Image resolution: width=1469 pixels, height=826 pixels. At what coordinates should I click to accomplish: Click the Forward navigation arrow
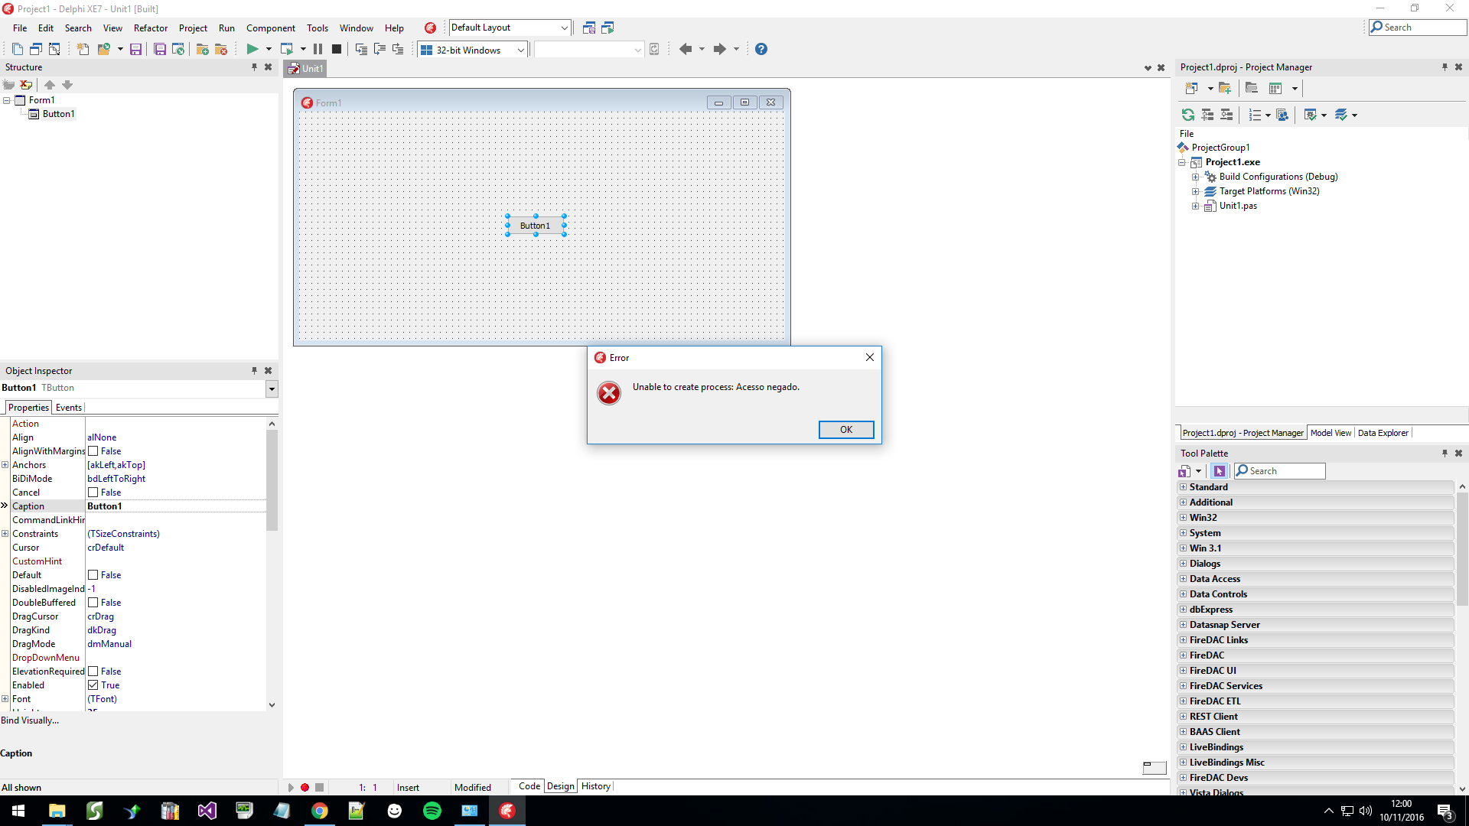719,49
